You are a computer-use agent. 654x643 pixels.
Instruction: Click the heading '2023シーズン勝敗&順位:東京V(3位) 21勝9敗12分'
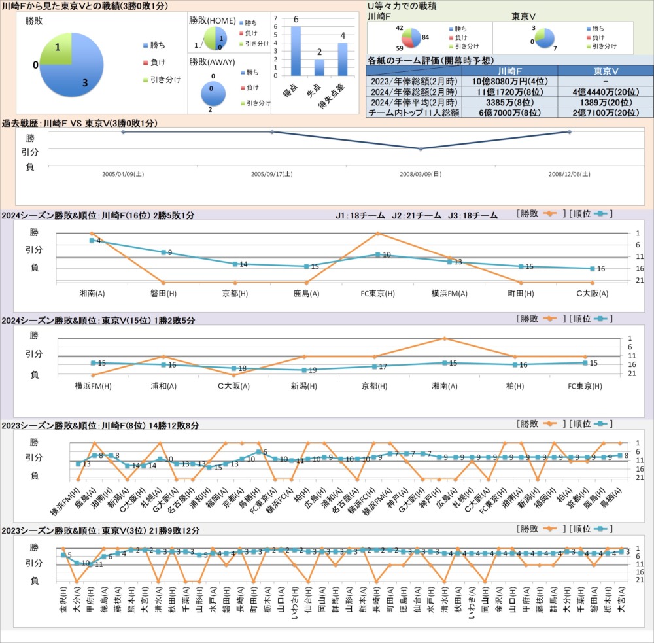101,530
